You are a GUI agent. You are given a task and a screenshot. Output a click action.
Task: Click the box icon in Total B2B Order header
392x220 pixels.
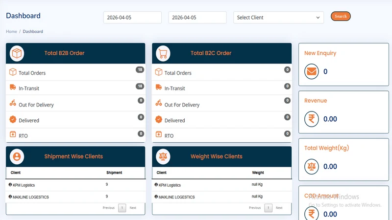pos(17,53)
